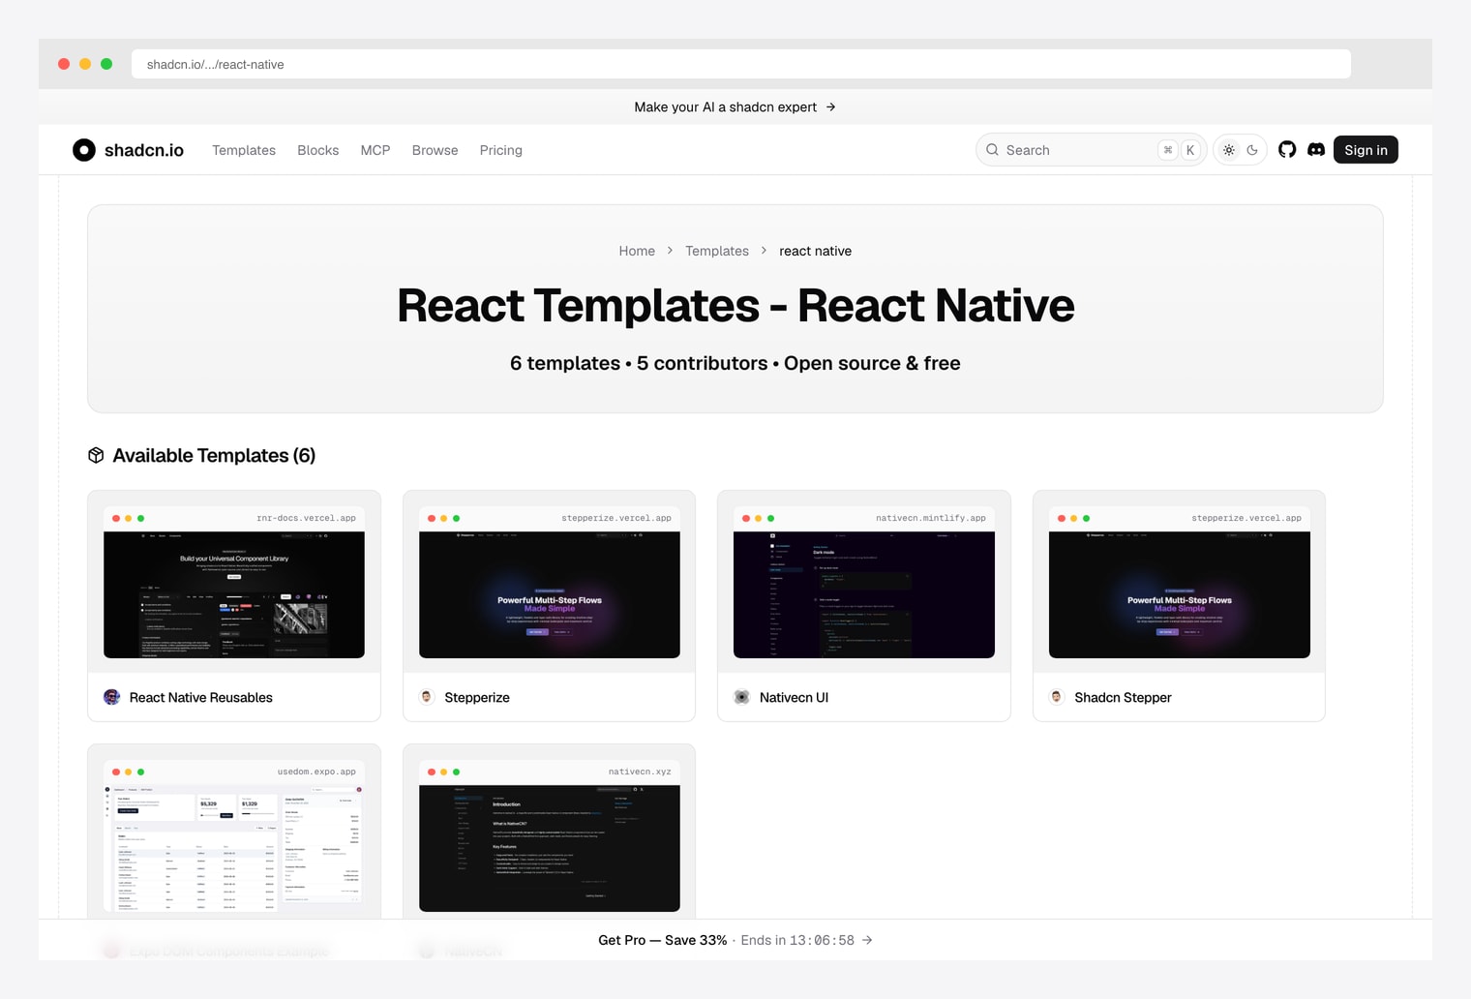Go to Home breadcrumb link
The image size is (1471, 999).
pyautogui.click(x=637, y=251)
